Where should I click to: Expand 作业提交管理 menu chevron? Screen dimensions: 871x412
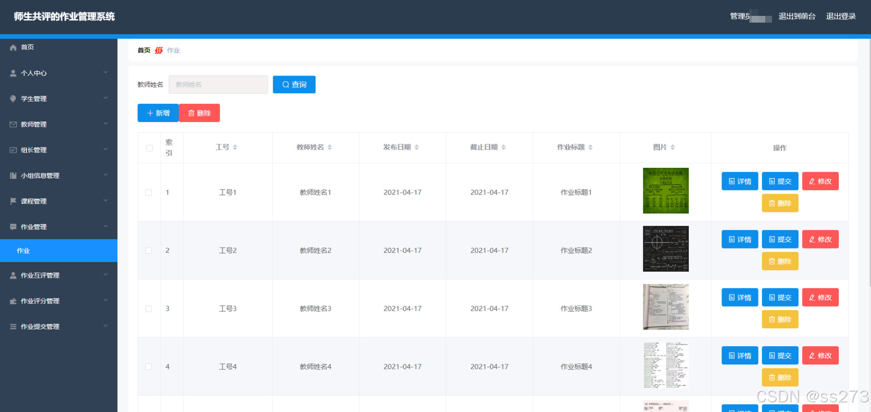106,326
